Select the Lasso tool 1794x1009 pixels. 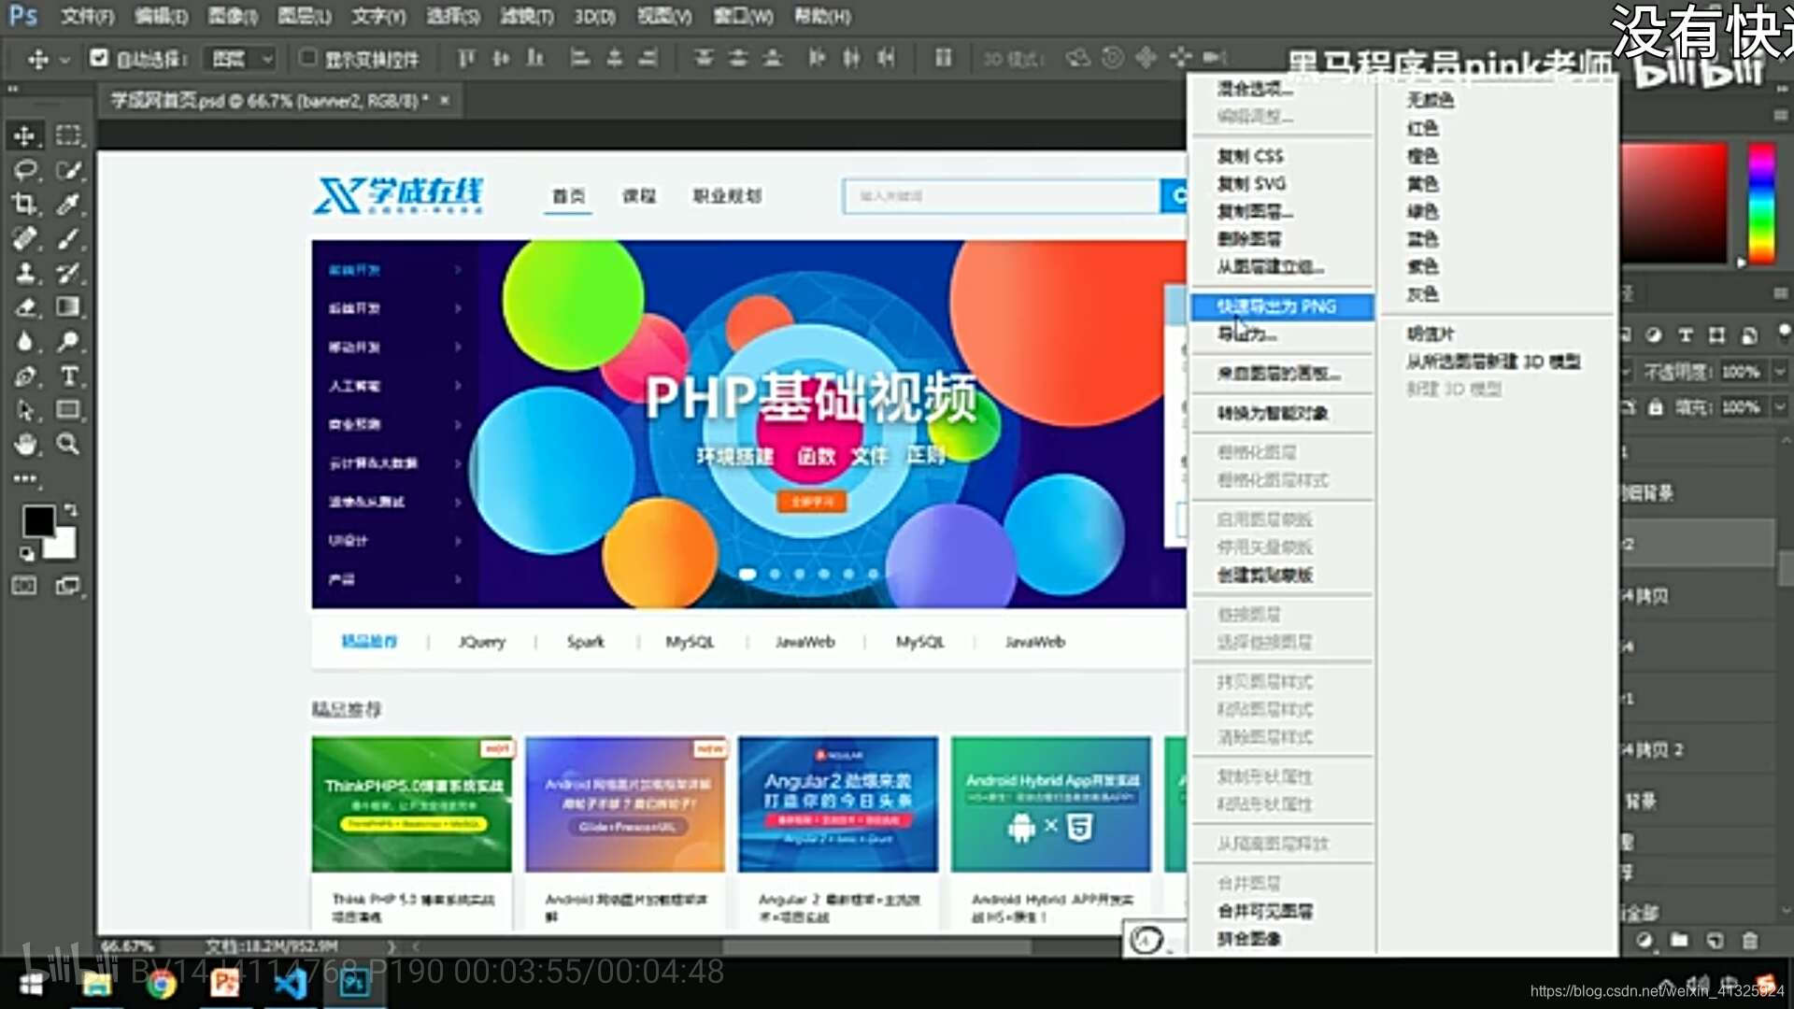pyautogui.click(x=24, y=170)
